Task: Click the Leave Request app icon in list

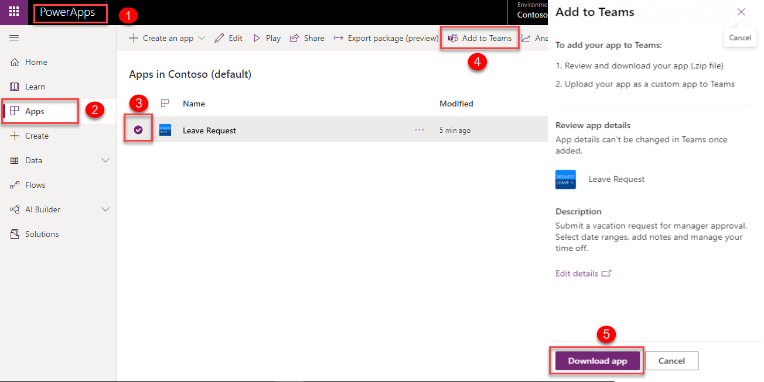Action: click(x=165, y=130)
